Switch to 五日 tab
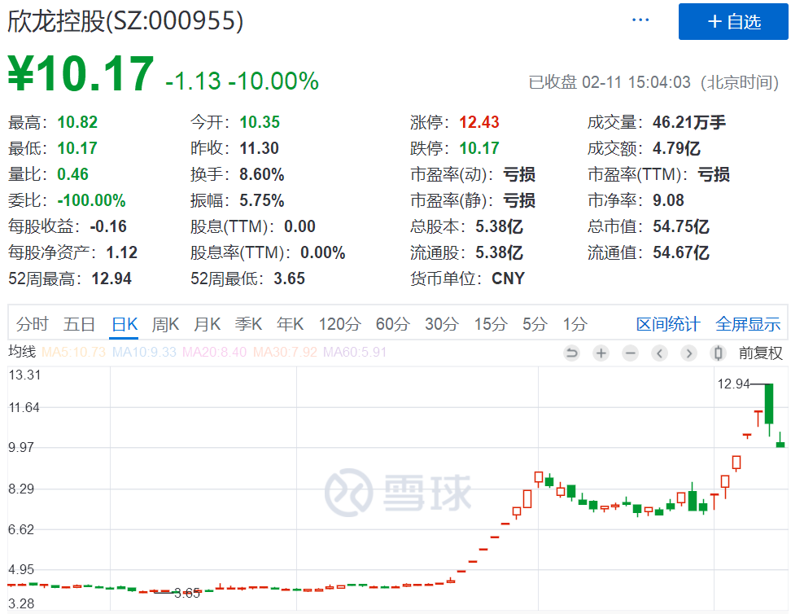791x614 pixels. [x=79, y=323]
